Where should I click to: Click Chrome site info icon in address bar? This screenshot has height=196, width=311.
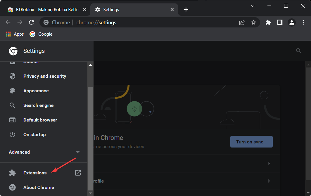pos(46,22)
